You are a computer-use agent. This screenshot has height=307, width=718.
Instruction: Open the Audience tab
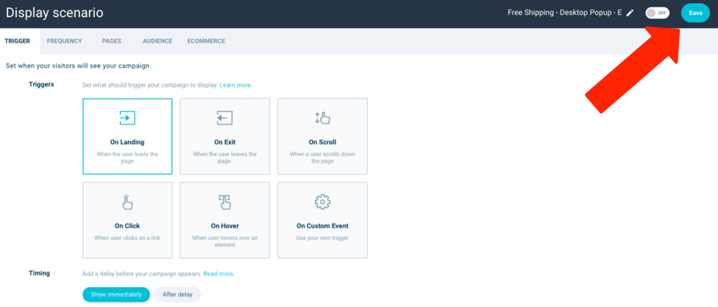point(158,41)
